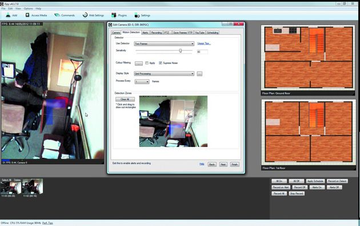This screenshot has width=360, height=226.
Task: Toggle the Supress Noise checkbox
Action: pyautogui.click(x=161, y=63)
